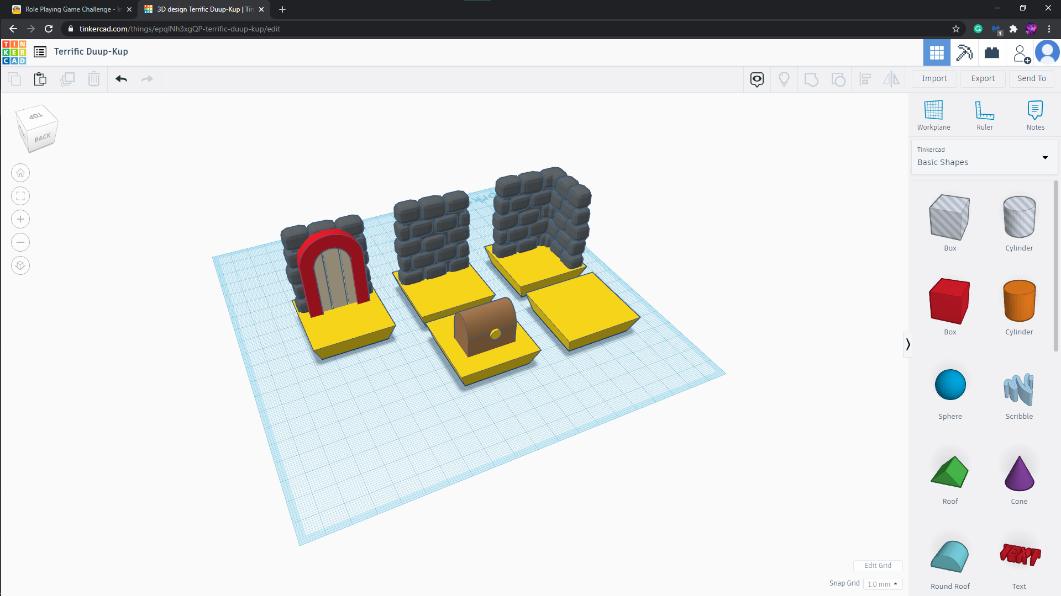
Task: Open the browser extensions puzzle icon
Action: (x=1013, y=29)
